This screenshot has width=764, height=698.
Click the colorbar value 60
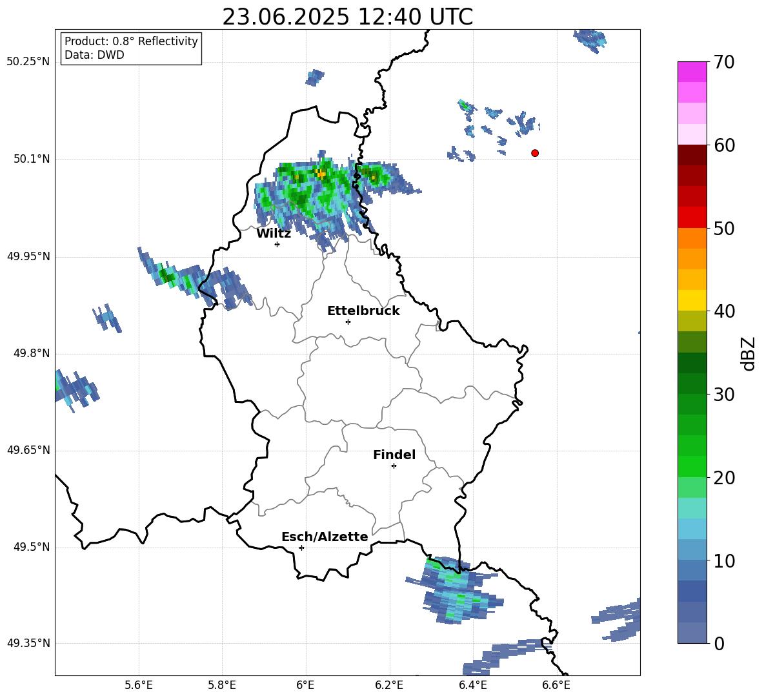tap(724, 145)
